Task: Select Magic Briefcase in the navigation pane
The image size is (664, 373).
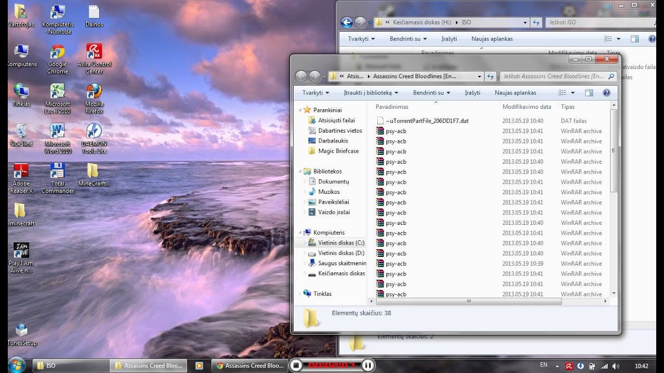Action: tap(338, 151)
